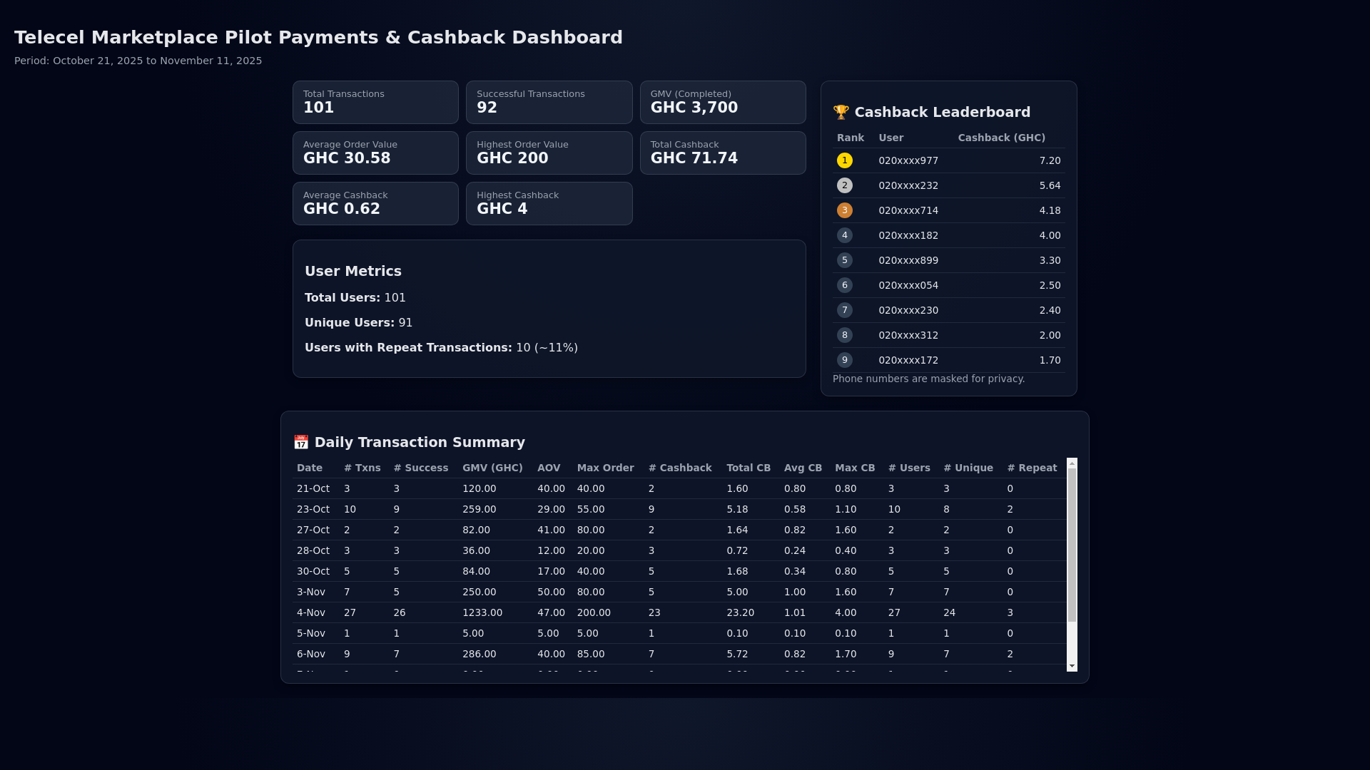This screenshot has width=1370, height=770.
Task: Click the # Repeat column header
Action: [x=1032, y=468]
